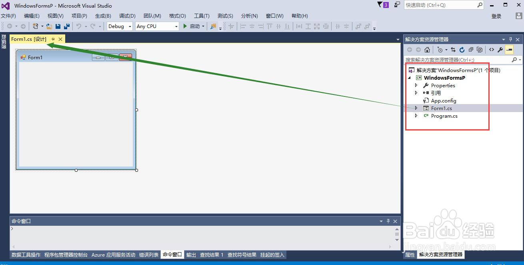Click the Open File folder icon
Viewport: 524px width, 265px height.
click(x=49, y=26)
